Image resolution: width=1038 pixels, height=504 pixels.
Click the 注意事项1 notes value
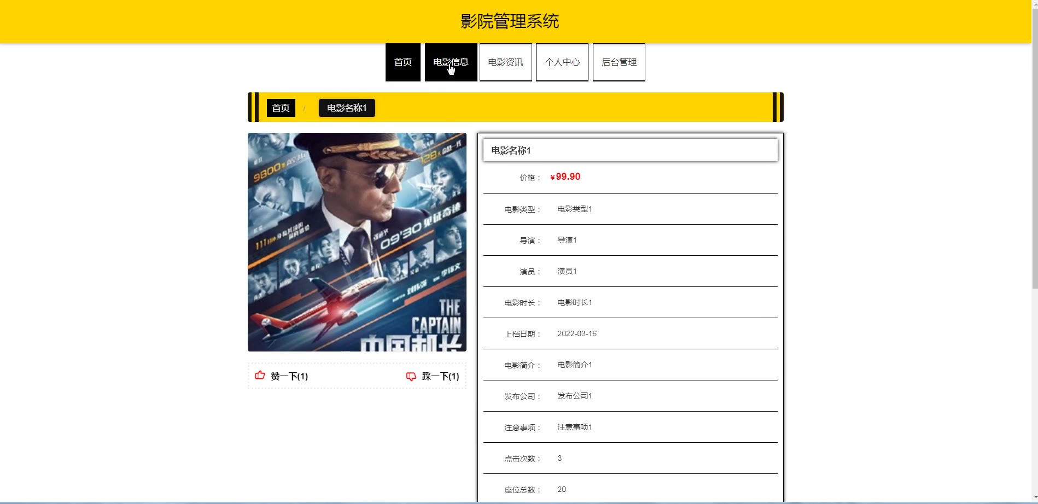pyautogui.click(x=575, y=427)
